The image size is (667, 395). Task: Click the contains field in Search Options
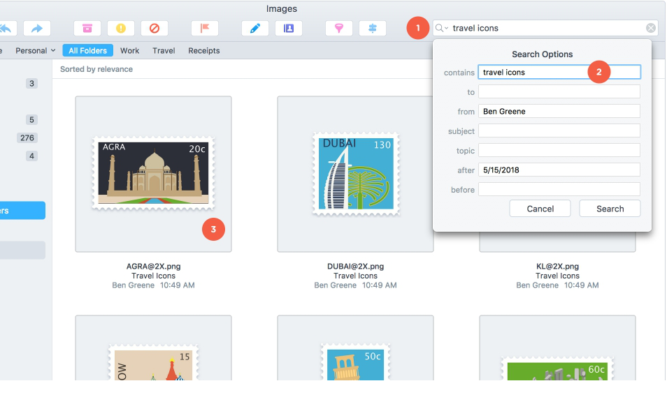tap(559, 72)
